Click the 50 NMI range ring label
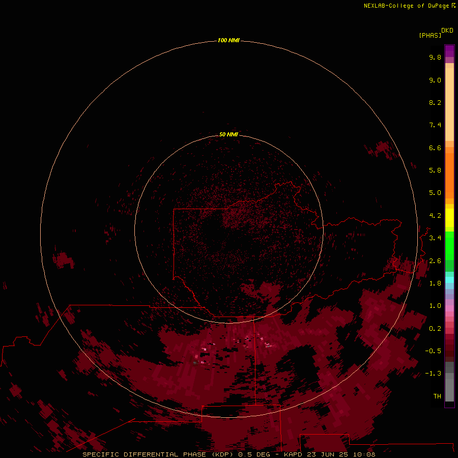The width and height of the screenshot is (458, 458). click(228, 134)
